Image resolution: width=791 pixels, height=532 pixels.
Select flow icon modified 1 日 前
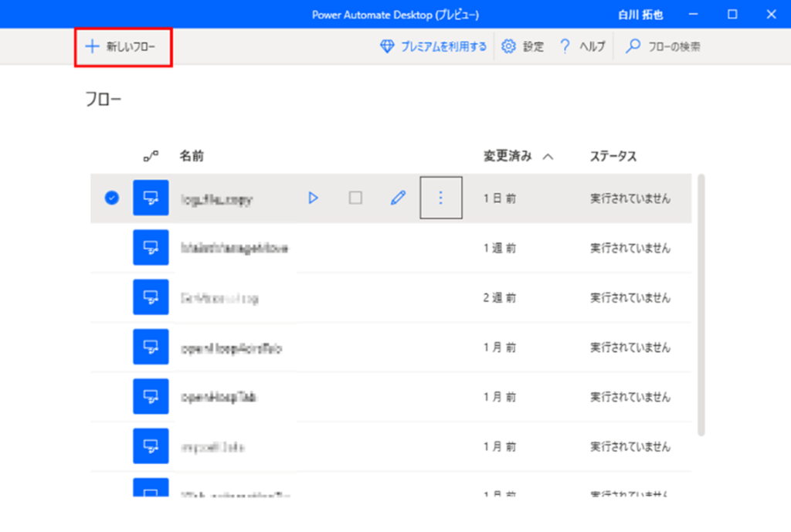point(151,198)
